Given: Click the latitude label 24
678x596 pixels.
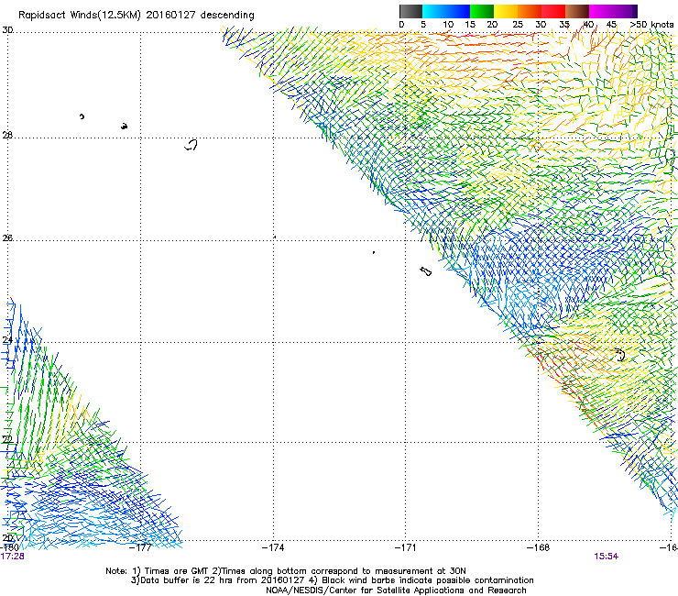Looking at the screenshot, I should click(x=7, y=340).
